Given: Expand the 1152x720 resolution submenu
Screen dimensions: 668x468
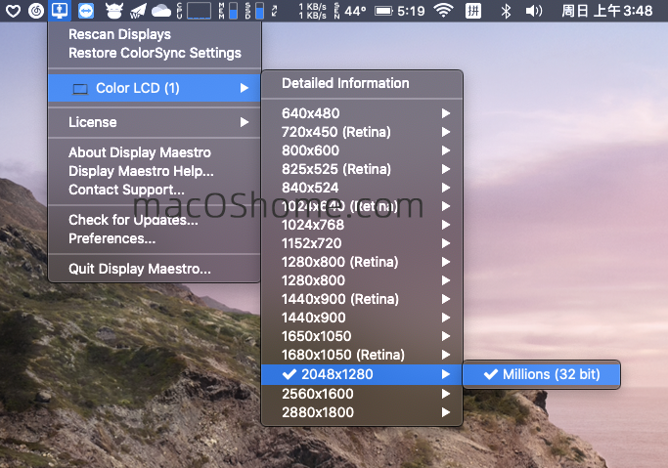Looking at the screenshot, I should pos(362,243).
